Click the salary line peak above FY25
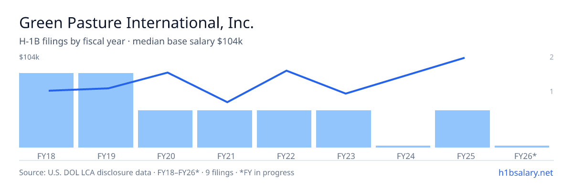Viewport: 573px width, 191px height. tap(464, 58)
